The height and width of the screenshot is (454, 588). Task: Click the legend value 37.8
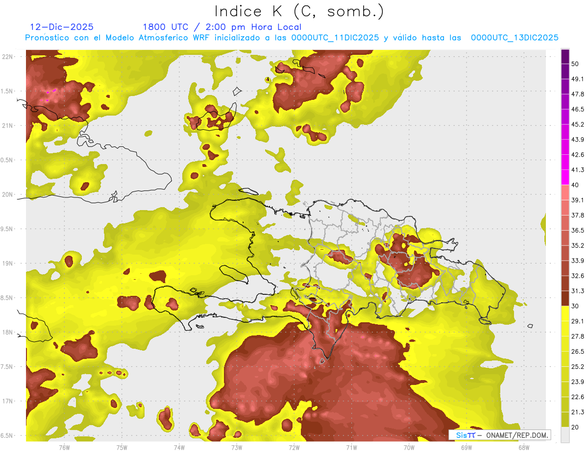coord(578,215)
